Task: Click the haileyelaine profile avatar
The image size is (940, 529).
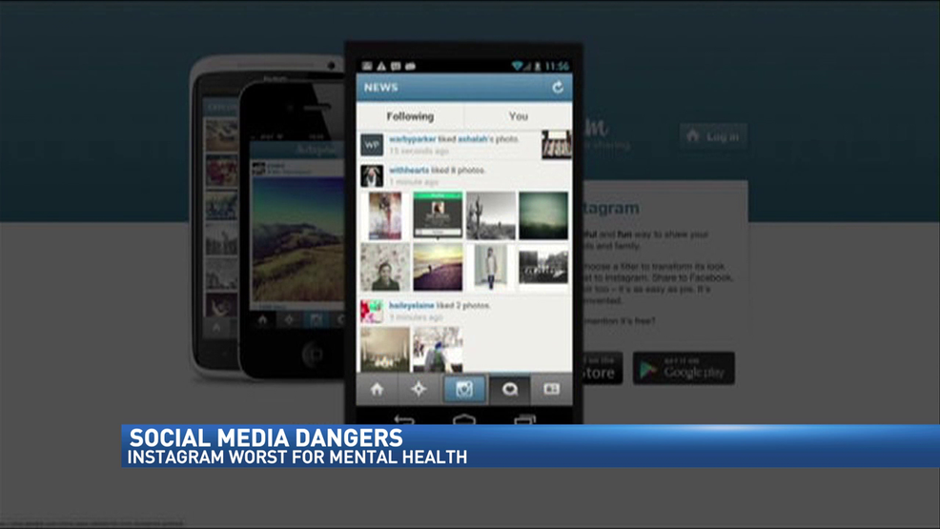Action: [x=372, y=312]
